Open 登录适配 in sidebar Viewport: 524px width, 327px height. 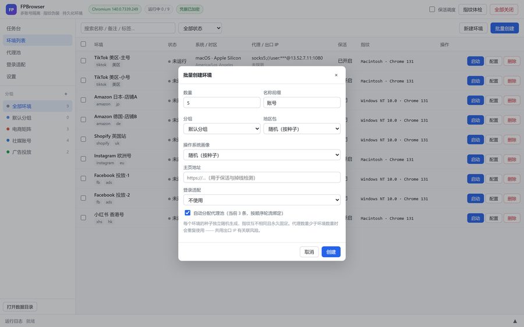coord(37,65)
